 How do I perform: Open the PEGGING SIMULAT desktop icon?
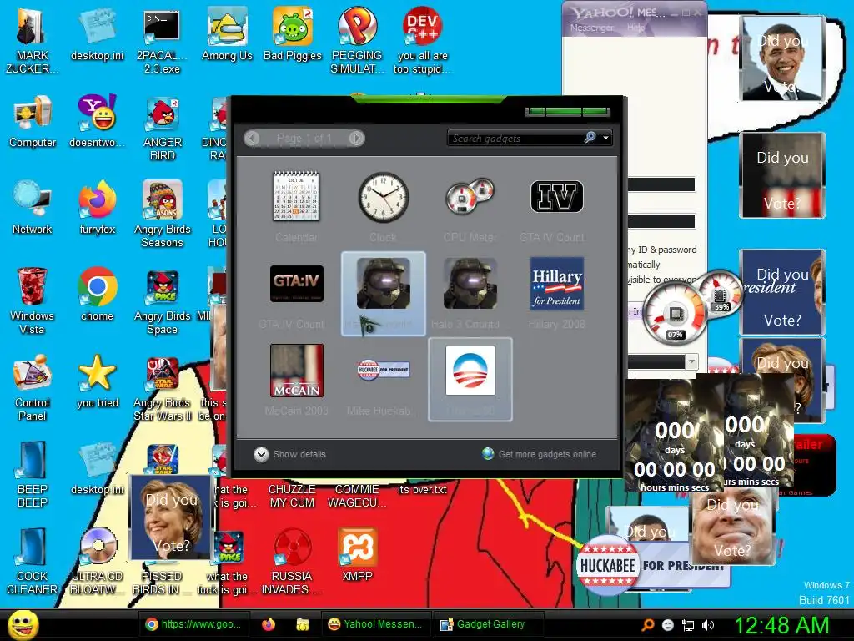(x=357, y=40)
